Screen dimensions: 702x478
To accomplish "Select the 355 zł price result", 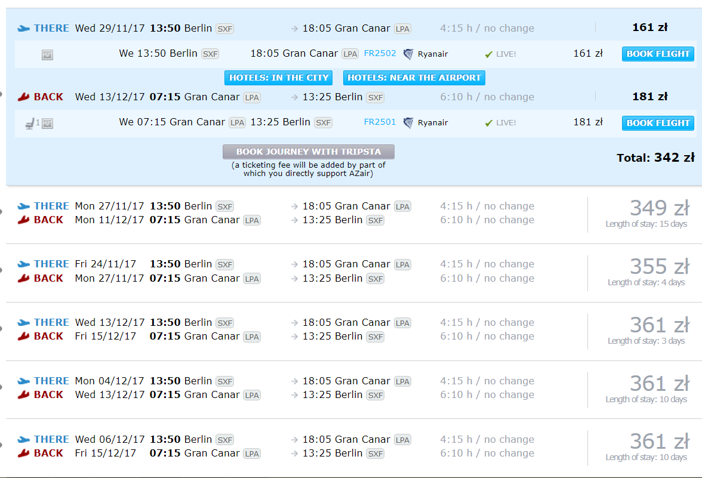I will [660, 267].
